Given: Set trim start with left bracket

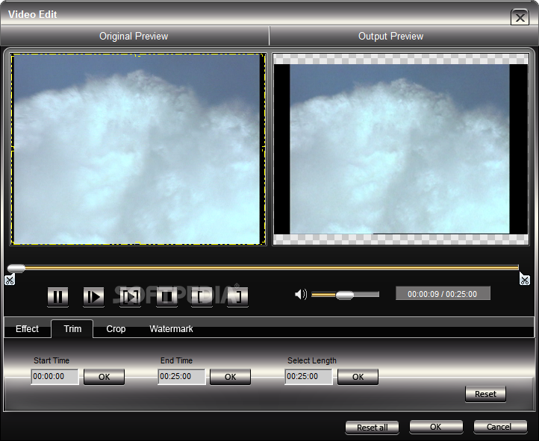Looking at the screenshot, I should (202, 297).
